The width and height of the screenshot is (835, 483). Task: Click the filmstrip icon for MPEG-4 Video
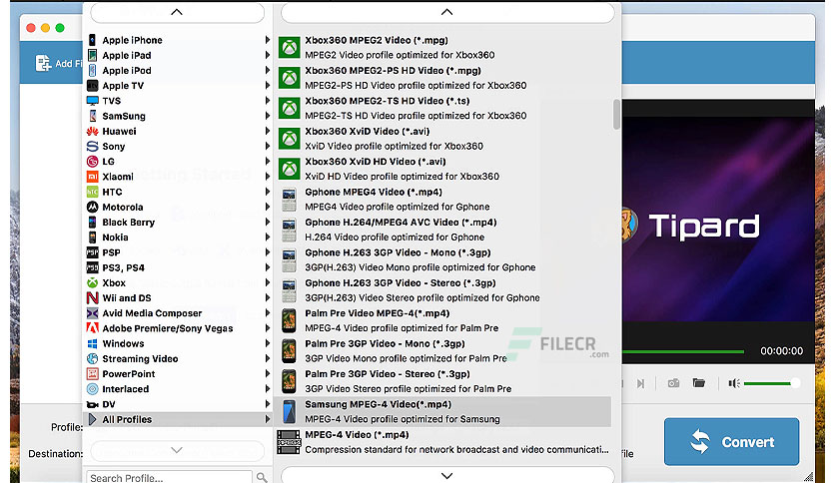[289, 442]
